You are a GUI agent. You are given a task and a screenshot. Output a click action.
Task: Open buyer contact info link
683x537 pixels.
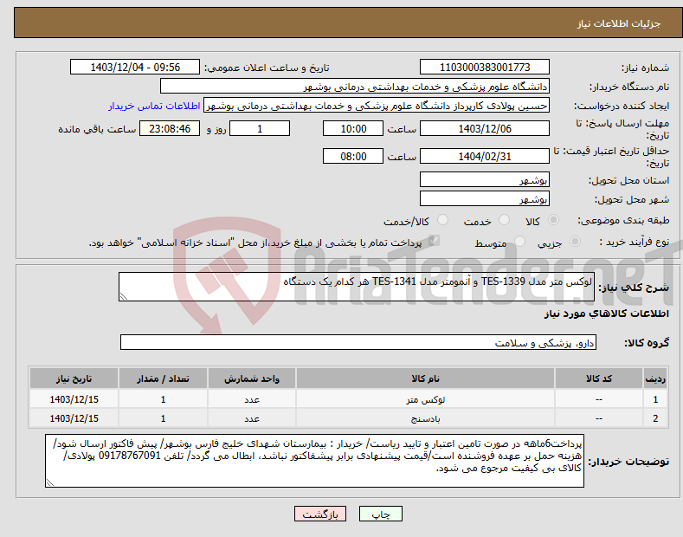tap(154, 106)
